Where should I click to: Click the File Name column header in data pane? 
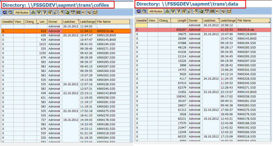pyautogui.click(x=253, y=20)
